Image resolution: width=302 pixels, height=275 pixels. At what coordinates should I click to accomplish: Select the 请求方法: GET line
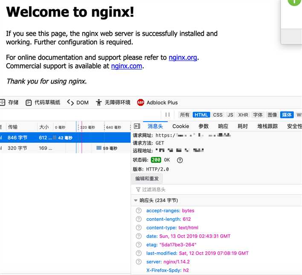148,143
